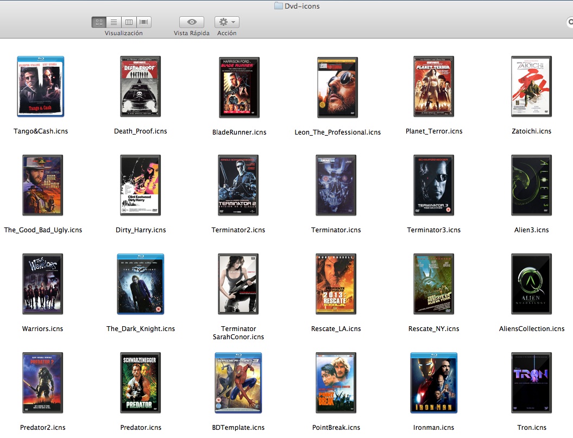Click the file name Terminator SarahConor.icns
Screen dimensions: 573x438
coord(238,333)
